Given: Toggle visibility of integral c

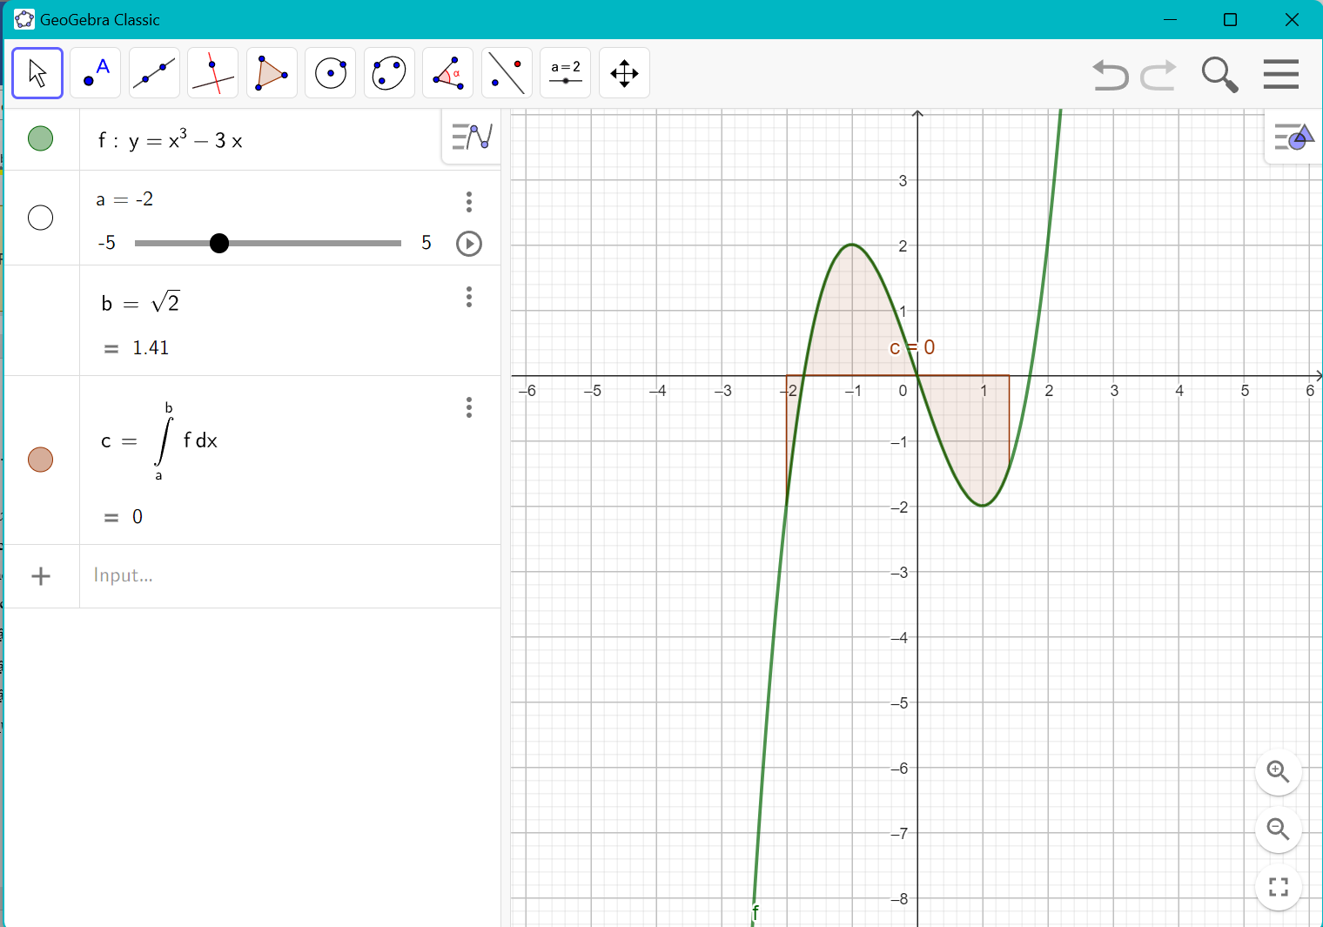Looking at the screenshot, I should 40,460.
